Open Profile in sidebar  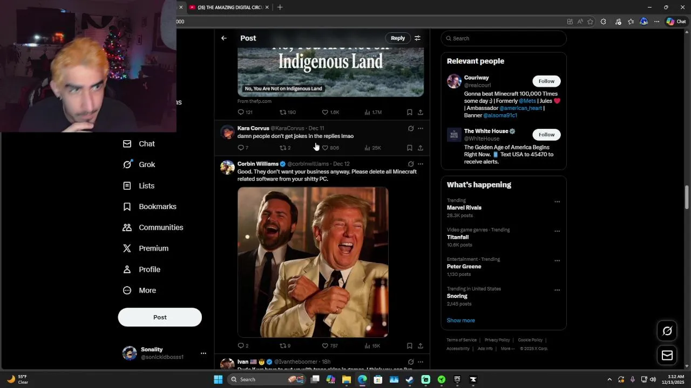[141, 269]
